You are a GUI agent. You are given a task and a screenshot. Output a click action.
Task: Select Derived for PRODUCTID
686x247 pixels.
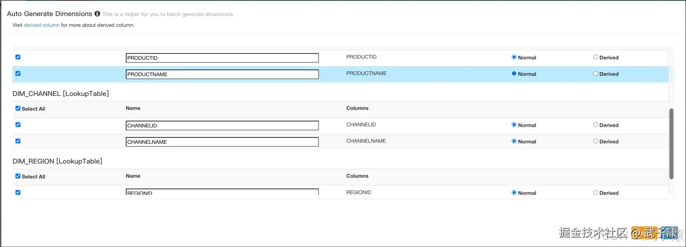(595, 57)
